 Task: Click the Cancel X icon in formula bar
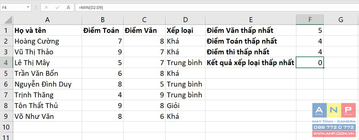pyautogui.click(x=46, y=7)
